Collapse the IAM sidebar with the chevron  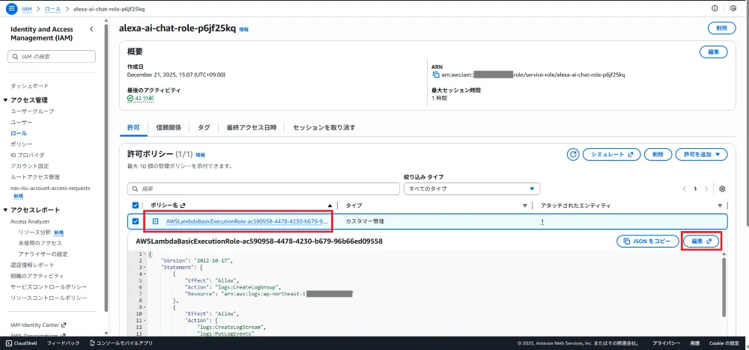91,29
